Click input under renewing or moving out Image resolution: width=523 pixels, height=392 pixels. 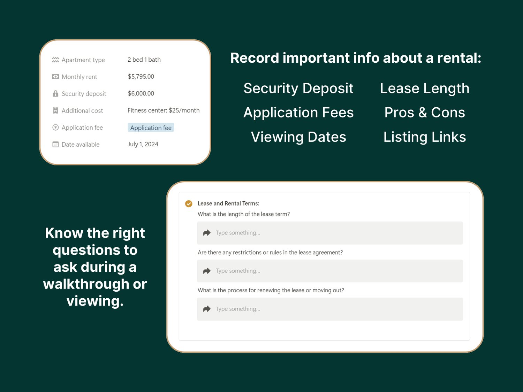click(x=330, y=309)
